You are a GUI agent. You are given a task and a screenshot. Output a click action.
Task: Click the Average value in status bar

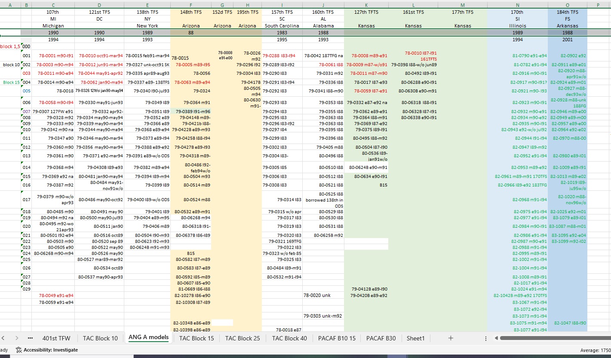pyautogui.click(x=595, y=350)
